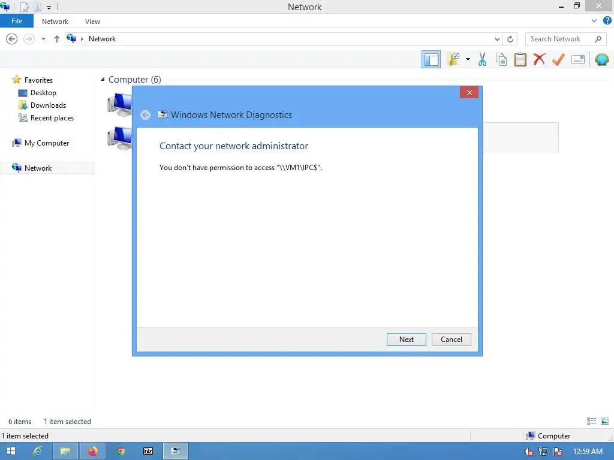Click Cancel in Network Diagnostics dialog

(451, 340)
